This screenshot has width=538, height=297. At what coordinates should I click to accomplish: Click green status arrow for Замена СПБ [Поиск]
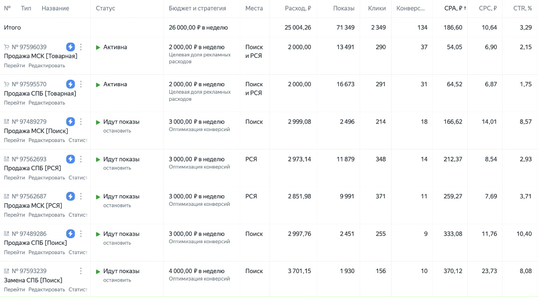click(x=98, y=272)
